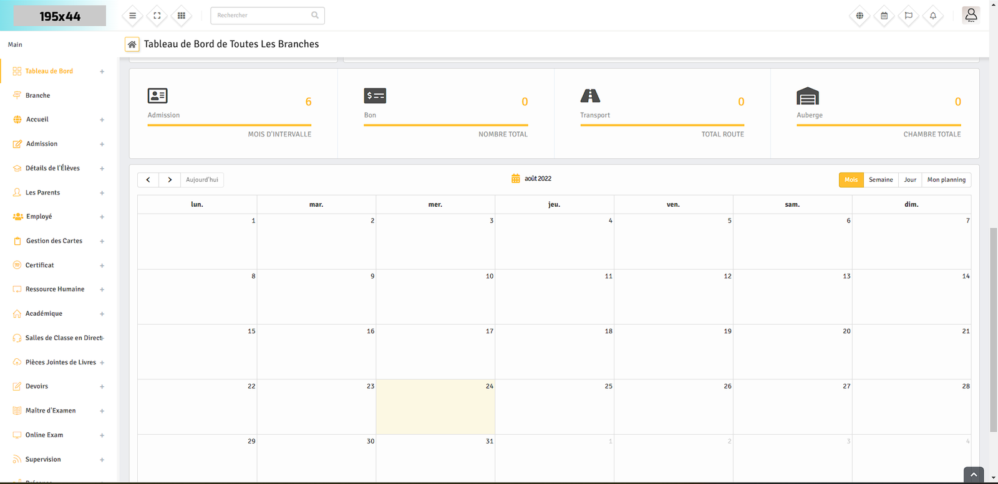Switch calendar to Jour view
This screenshot has height=484, width=998.
click(910, 180)
